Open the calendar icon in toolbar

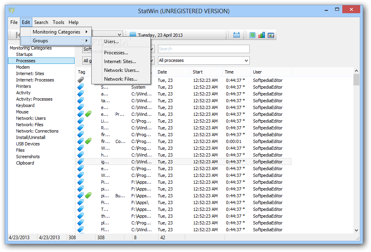pos(237,35)
